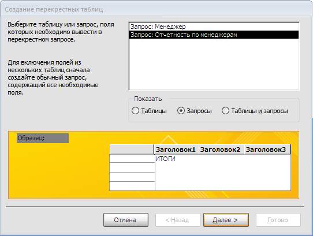Click the sample header 'Заголовок1'
Image resolution: width=313 pixels, height=236 pixels.
coord(176,149)
